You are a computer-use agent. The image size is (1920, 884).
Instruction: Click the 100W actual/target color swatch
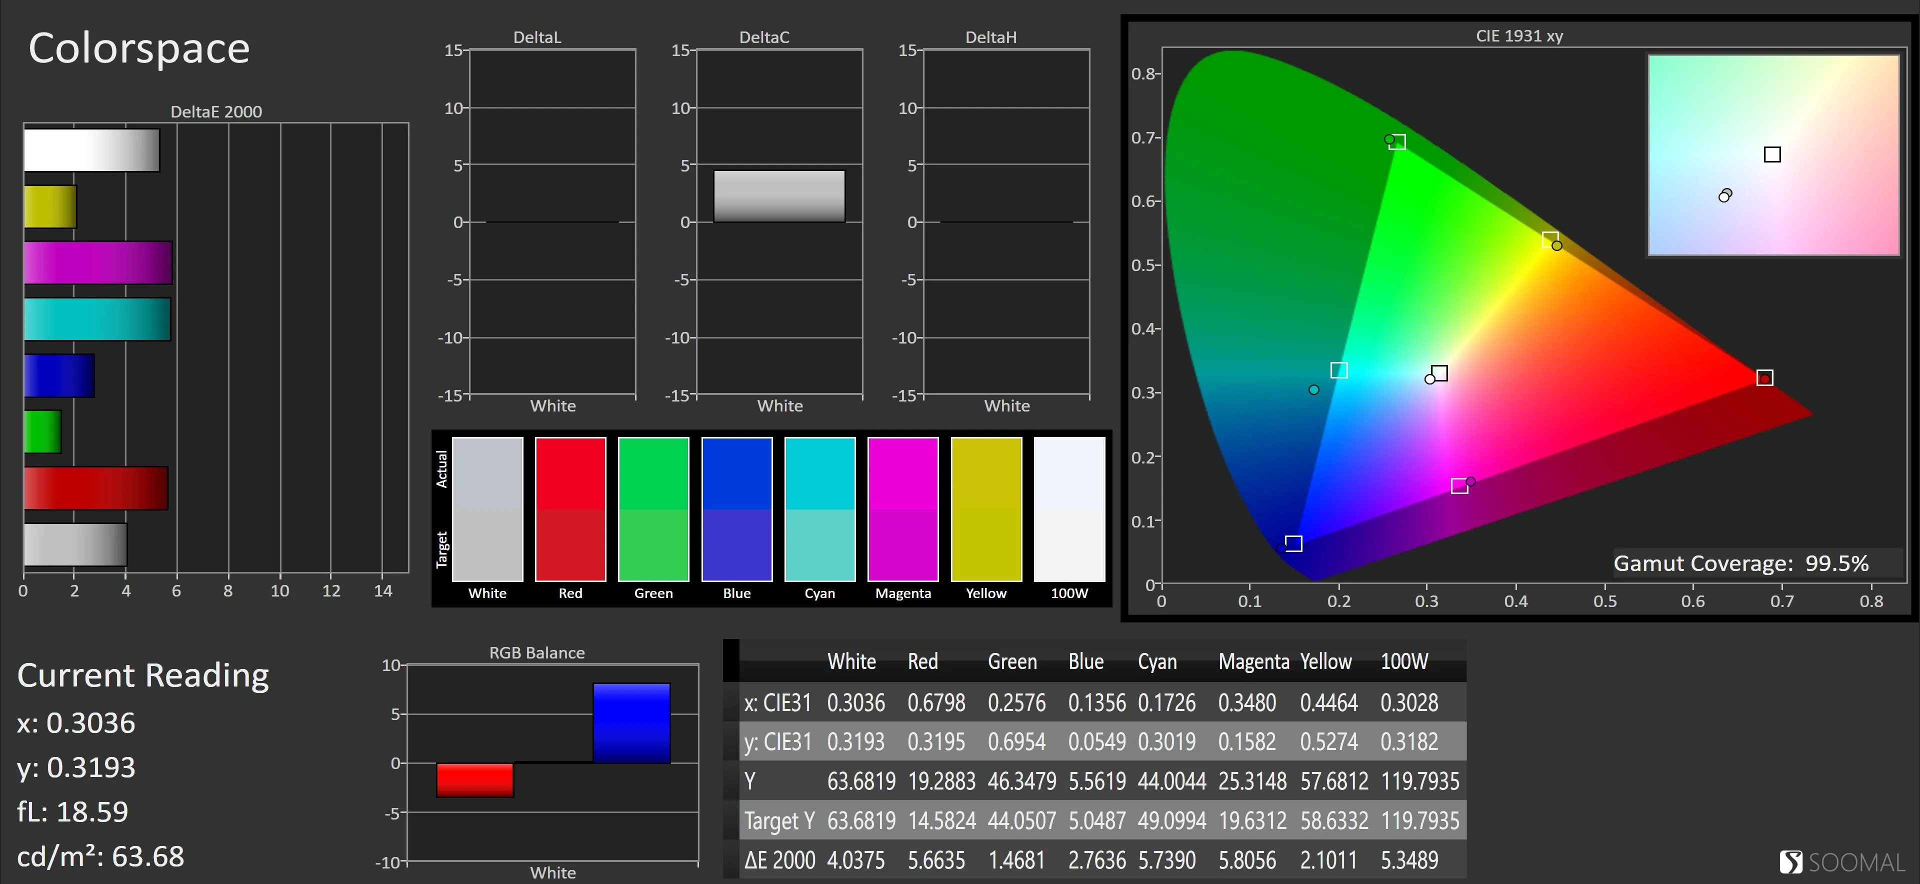click(1069, 509)
